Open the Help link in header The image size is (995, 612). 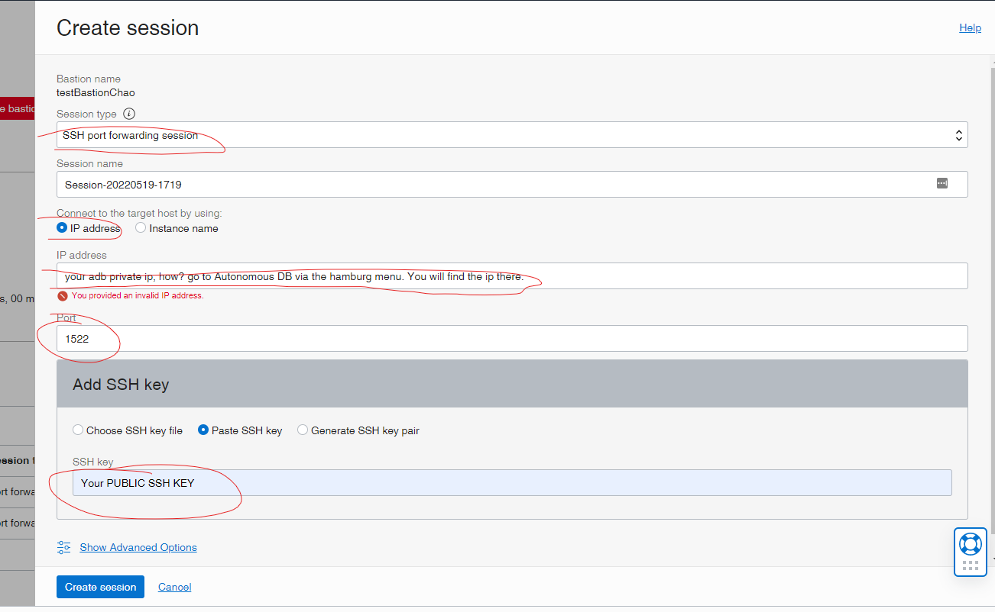970,28
